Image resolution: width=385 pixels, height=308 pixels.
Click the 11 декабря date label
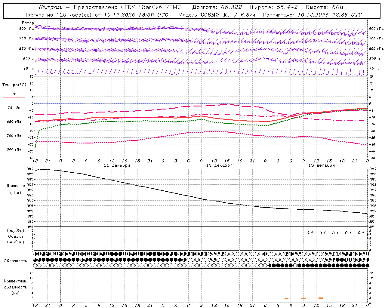click(x=117, y=165)
